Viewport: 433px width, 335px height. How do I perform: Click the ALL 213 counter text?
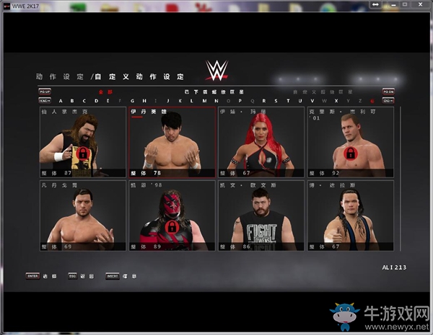coord(394,267)
